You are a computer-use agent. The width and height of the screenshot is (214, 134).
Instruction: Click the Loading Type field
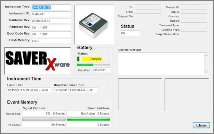click(x=193, y=29)
